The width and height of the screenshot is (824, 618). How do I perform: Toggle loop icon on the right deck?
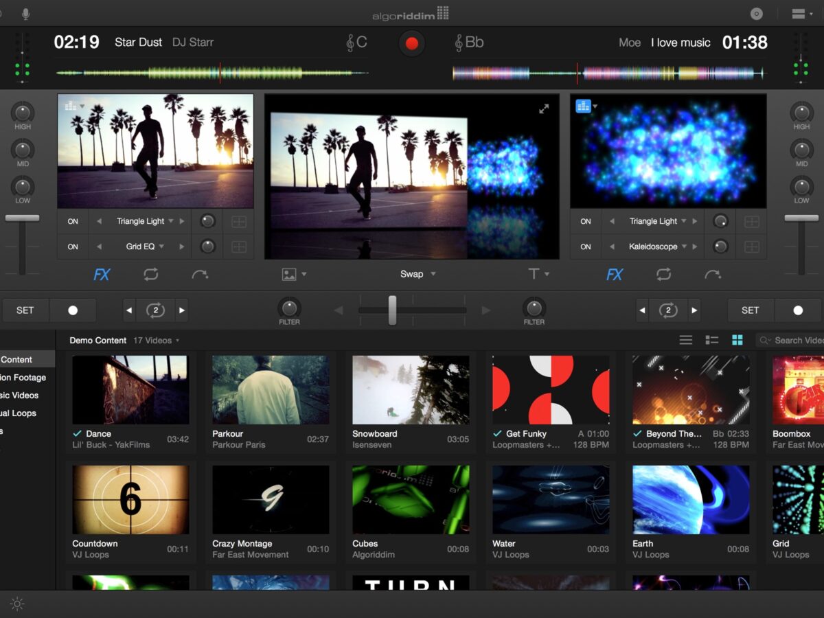click(x=663, y=275)
